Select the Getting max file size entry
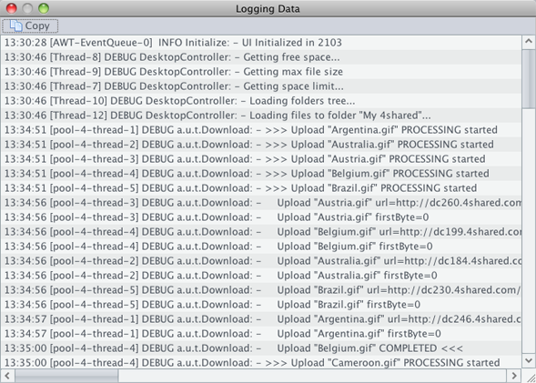The height and width of the screenshot is (383, 536). pyautogui.click(x=261, y=72)
